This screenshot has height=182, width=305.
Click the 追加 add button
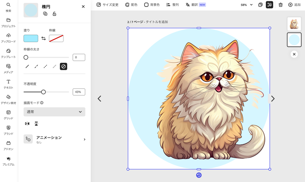pyautogui.click(x=294, y=5)
